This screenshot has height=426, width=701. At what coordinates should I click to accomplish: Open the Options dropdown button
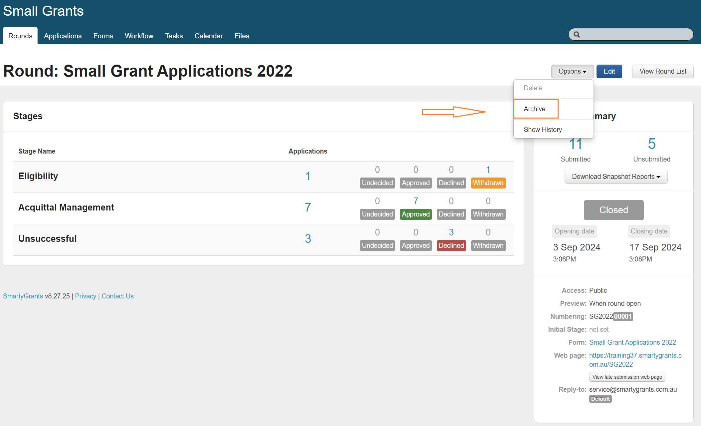(x=572, y=71)
